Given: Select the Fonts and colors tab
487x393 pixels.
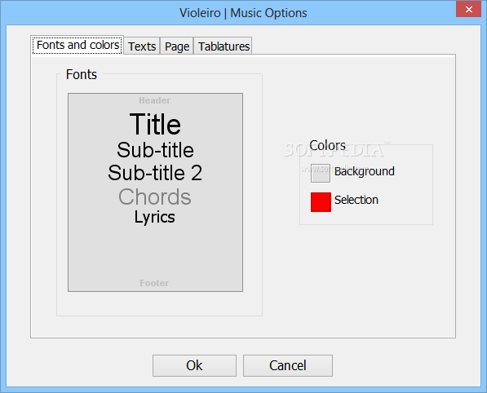Looking at the screenshot, I should [x=77, y=45].
